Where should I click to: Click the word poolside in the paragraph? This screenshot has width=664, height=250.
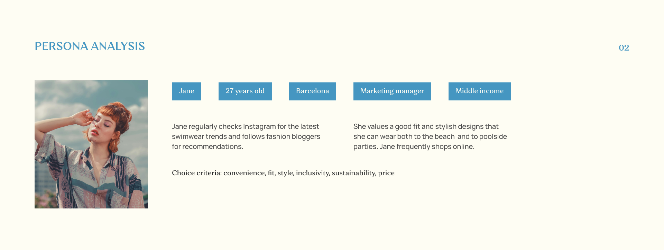point(493,136)
